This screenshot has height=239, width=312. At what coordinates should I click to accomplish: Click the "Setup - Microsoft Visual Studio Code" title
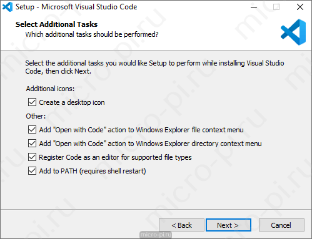(x=76, y=7)
